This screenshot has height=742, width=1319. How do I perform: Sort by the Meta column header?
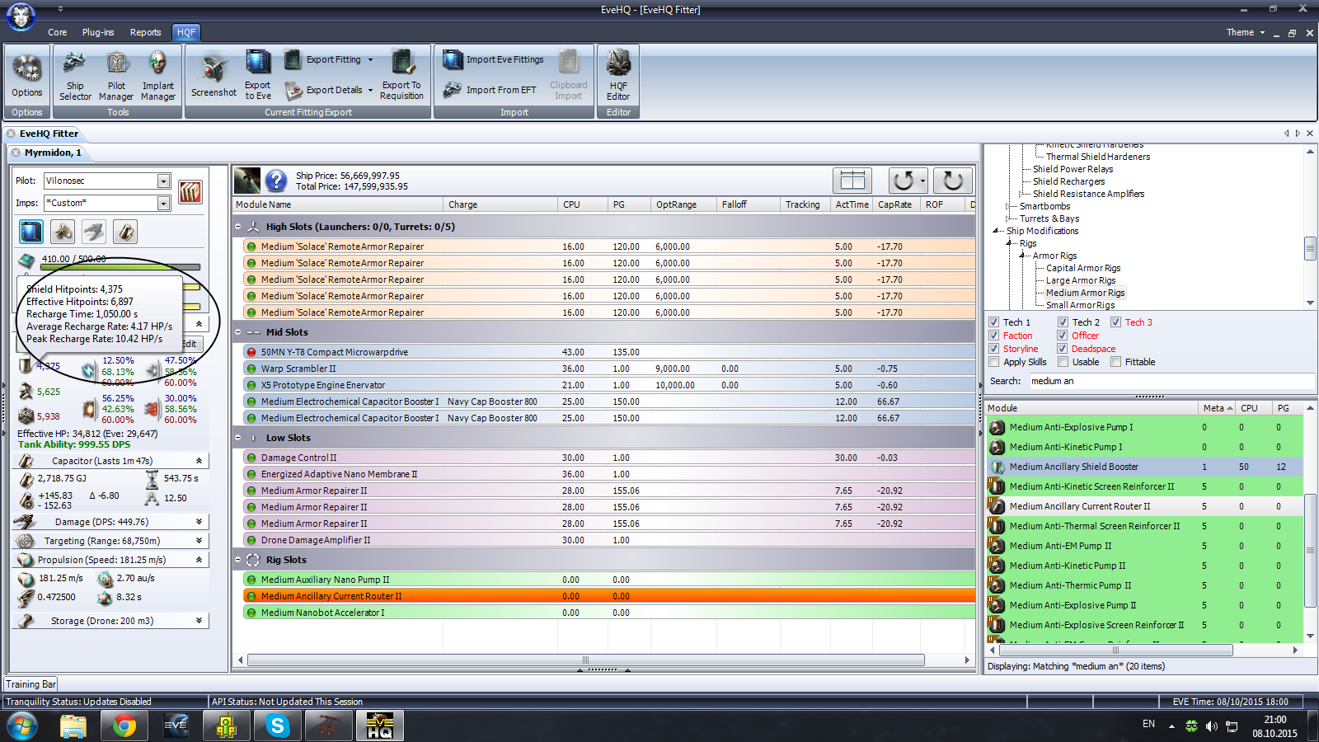pos(1218,408)
